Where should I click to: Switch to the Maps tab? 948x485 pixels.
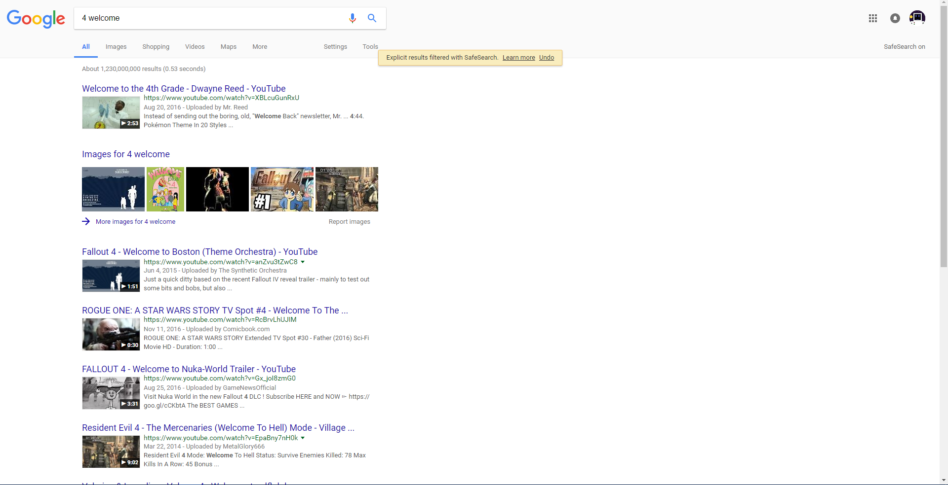pyautogui.click(x=229, y=47)
